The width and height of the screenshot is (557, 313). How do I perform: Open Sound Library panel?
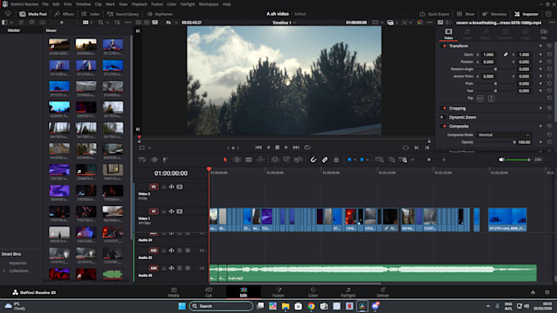click(x=123, y=14)
